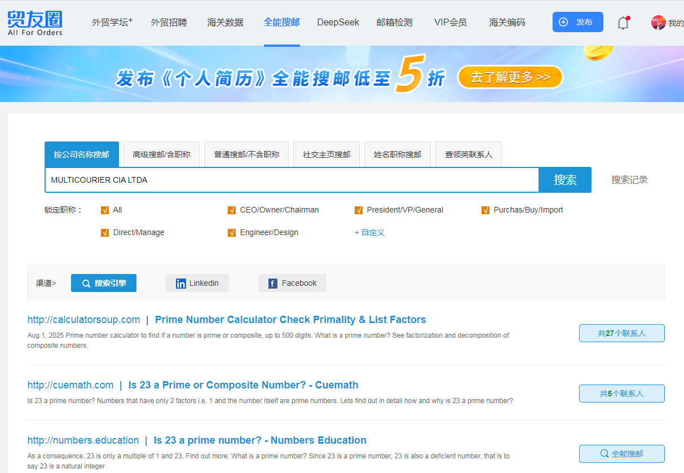Click the blue 发布 button

point(577,22)
